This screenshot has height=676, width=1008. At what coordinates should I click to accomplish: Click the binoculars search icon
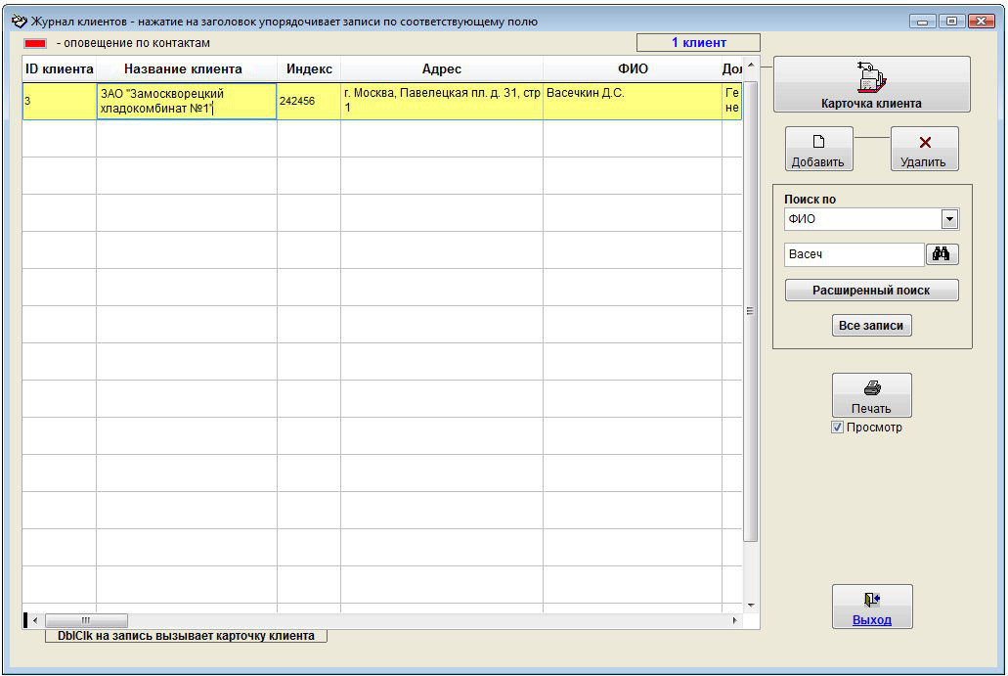pos(942,254)
